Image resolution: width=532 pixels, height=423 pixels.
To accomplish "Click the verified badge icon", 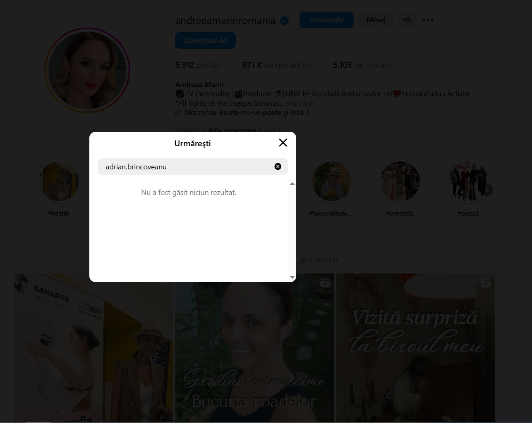I will (284, 21).
